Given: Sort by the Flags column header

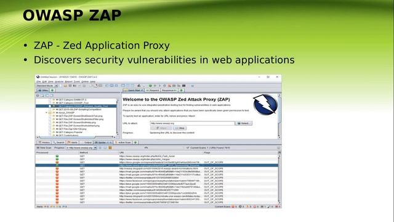Looking at the screenshot, I should click(x=241, y=152).
